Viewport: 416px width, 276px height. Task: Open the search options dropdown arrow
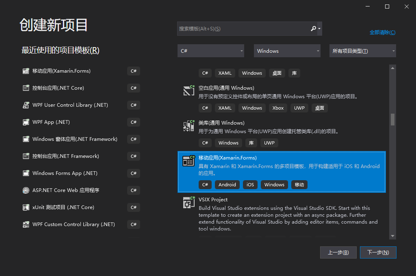click(319, 29)
